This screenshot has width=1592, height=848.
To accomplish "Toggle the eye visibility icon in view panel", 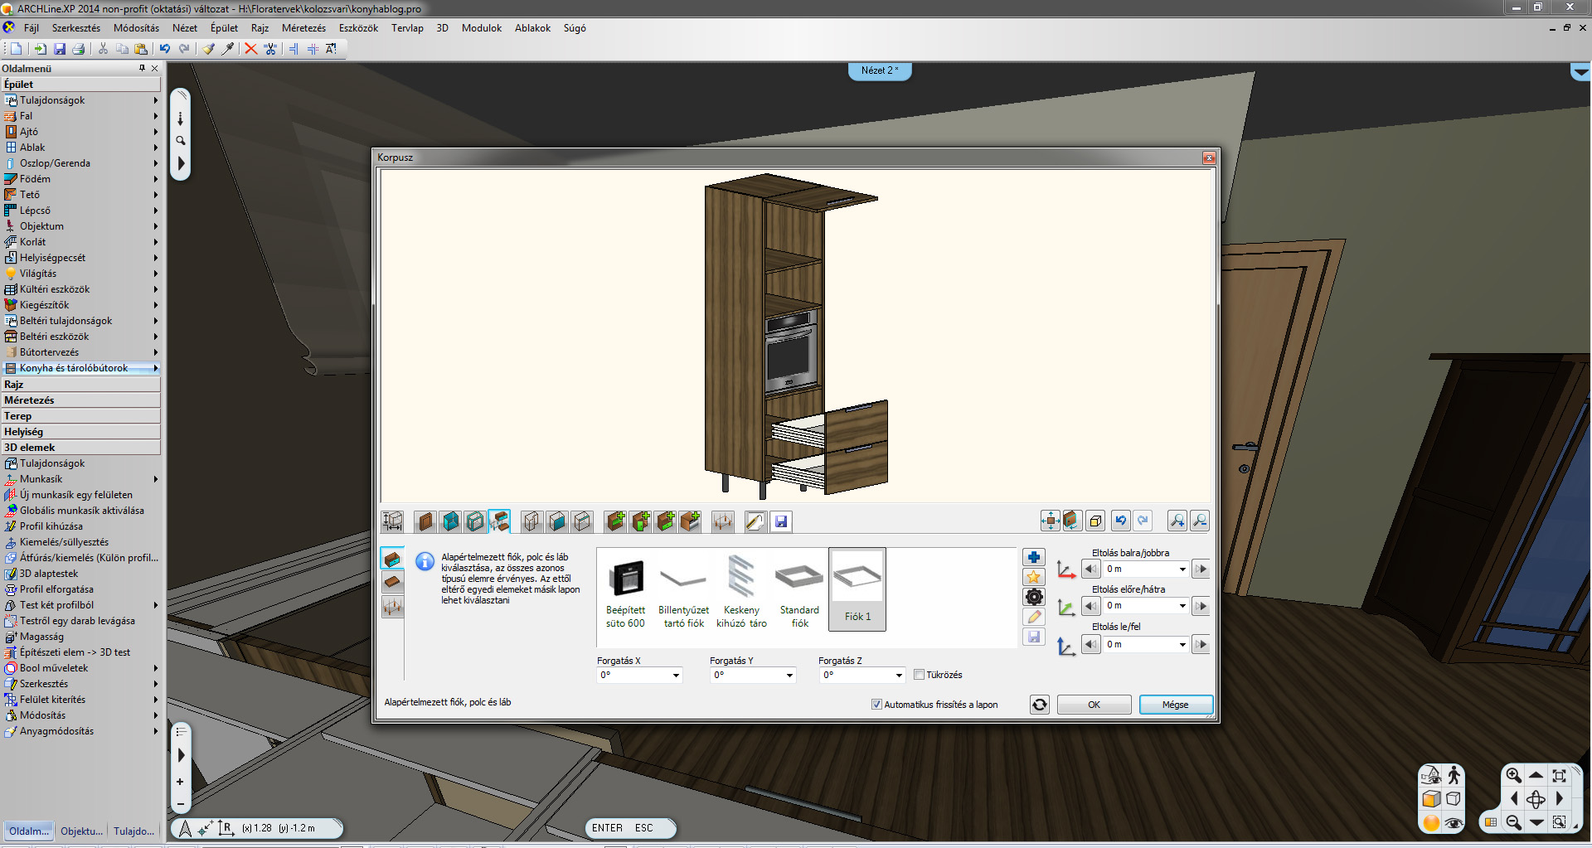I will [x=1454, y=822].
